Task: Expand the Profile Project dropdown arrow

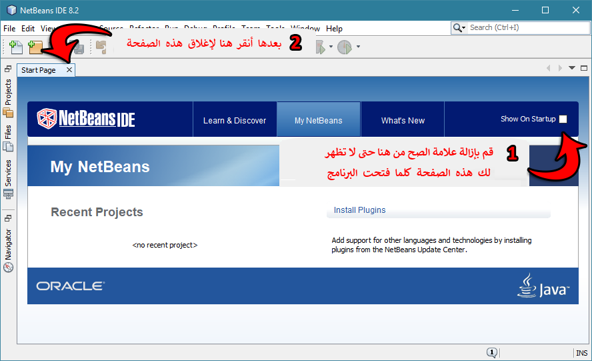Action: [358, 47]
